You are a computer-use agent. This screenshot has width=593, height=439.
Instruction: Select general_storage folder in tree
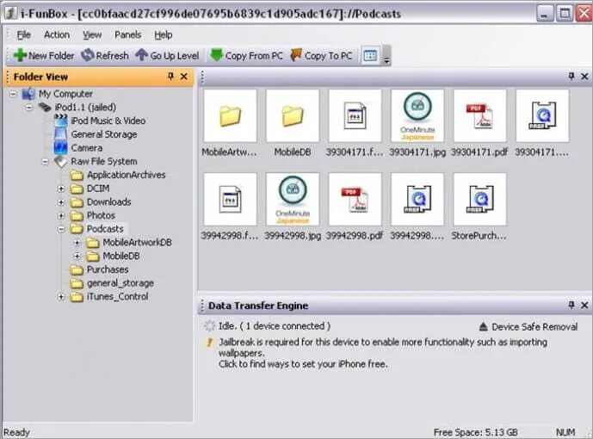point(120,283)
